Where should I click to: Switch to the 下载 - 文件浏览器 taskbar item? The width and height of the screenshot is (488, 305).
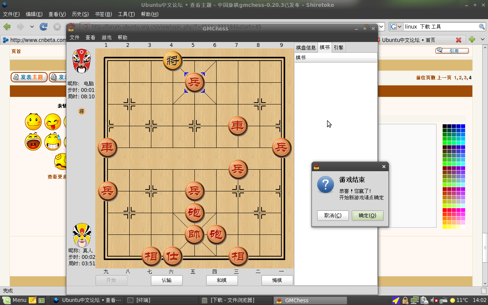pos(236,300)
